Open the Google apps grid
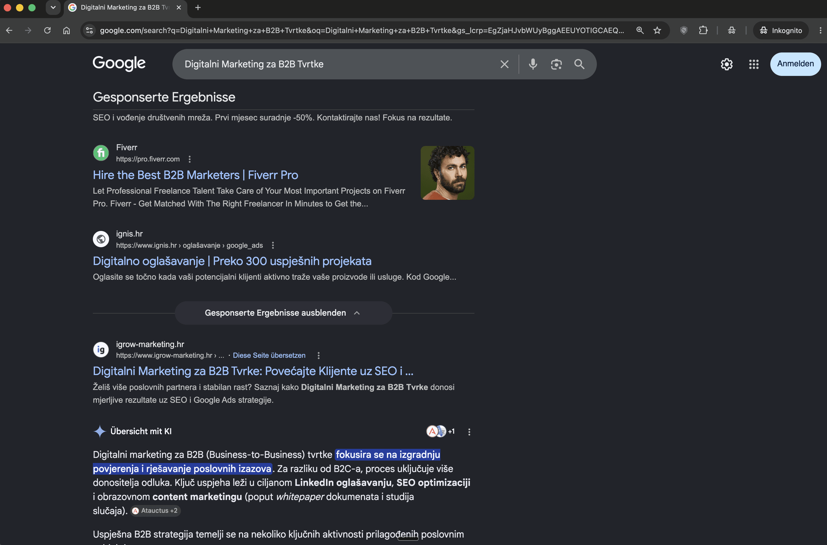Screen dimensions: 827x545 coord(754,64)
